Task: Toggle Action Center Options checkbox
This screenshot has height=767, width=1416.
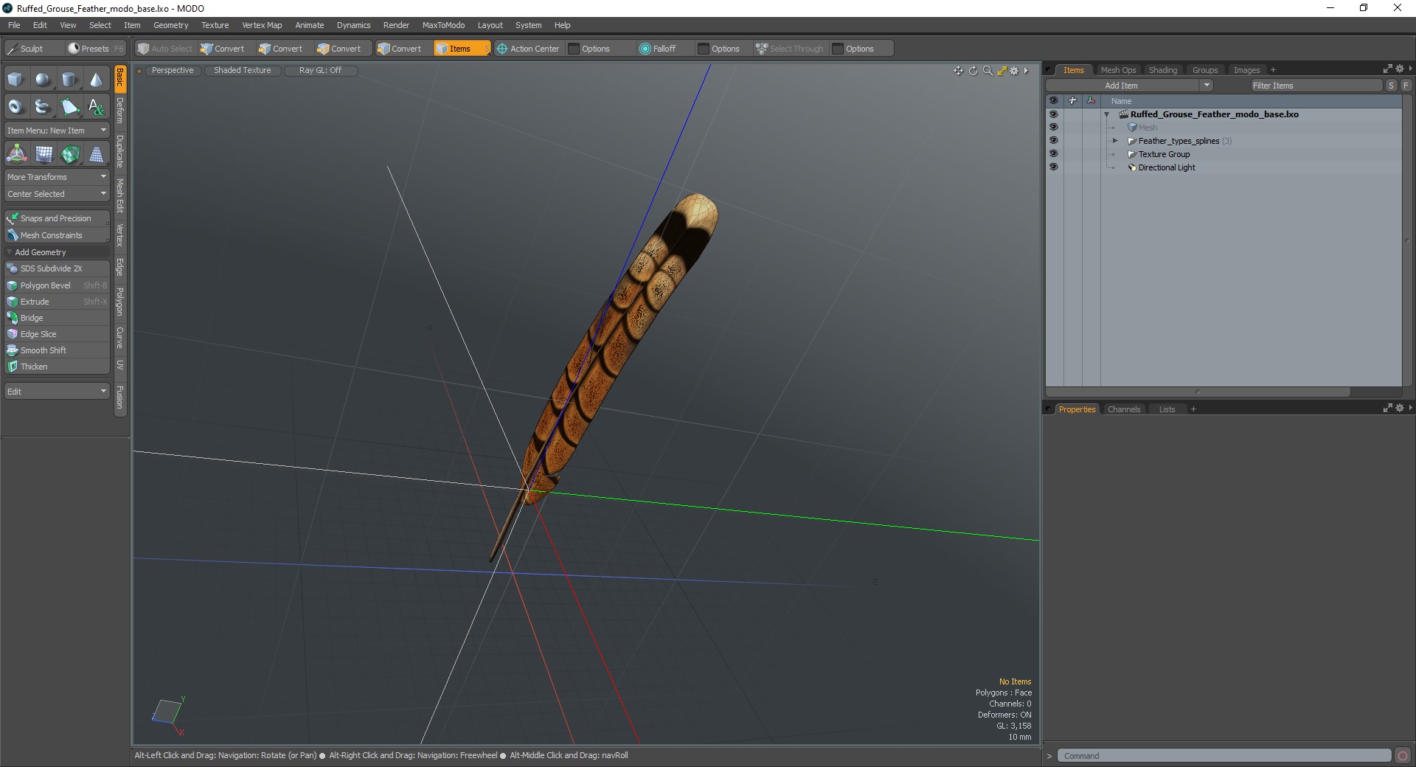Action: tap(574, 49)
